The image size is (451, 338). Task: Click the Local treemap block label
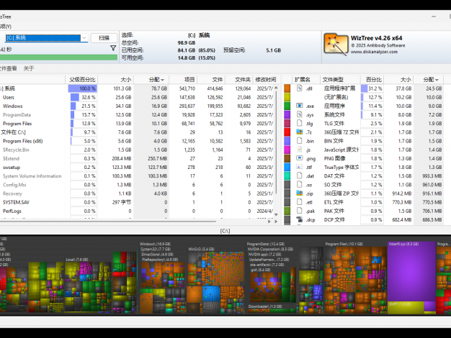[77, 260]
